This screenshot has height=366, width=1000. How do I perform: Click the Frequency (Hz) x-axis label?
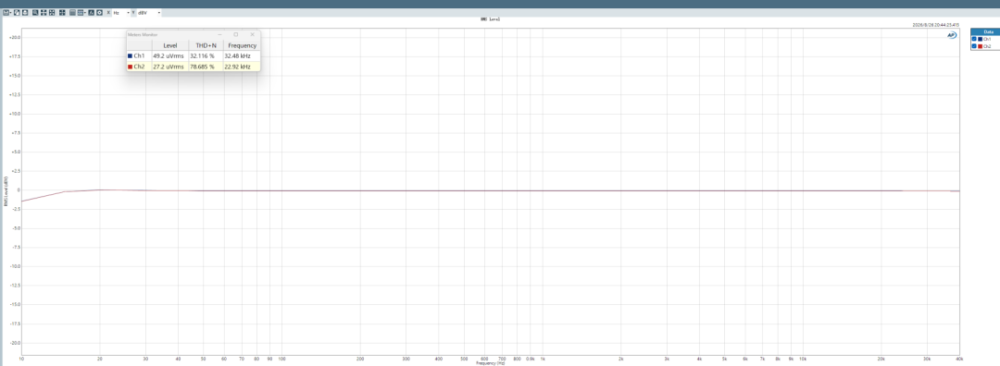point(490,363)
